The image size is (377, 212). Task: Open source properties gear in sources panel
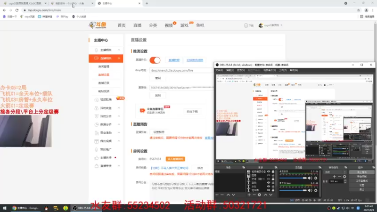coord(260,195)
